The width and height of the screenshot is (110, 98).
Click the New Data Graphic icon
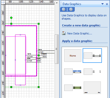(64, 33)
